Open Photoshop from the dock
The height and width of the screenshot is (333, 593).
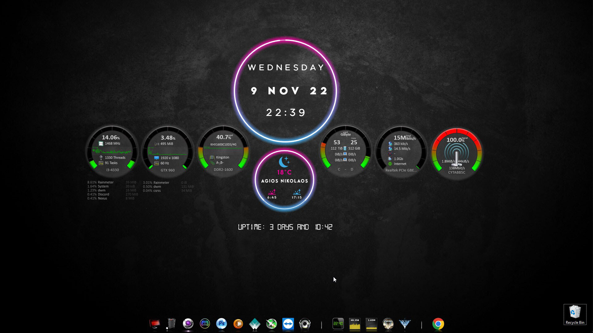coord(221,324)
